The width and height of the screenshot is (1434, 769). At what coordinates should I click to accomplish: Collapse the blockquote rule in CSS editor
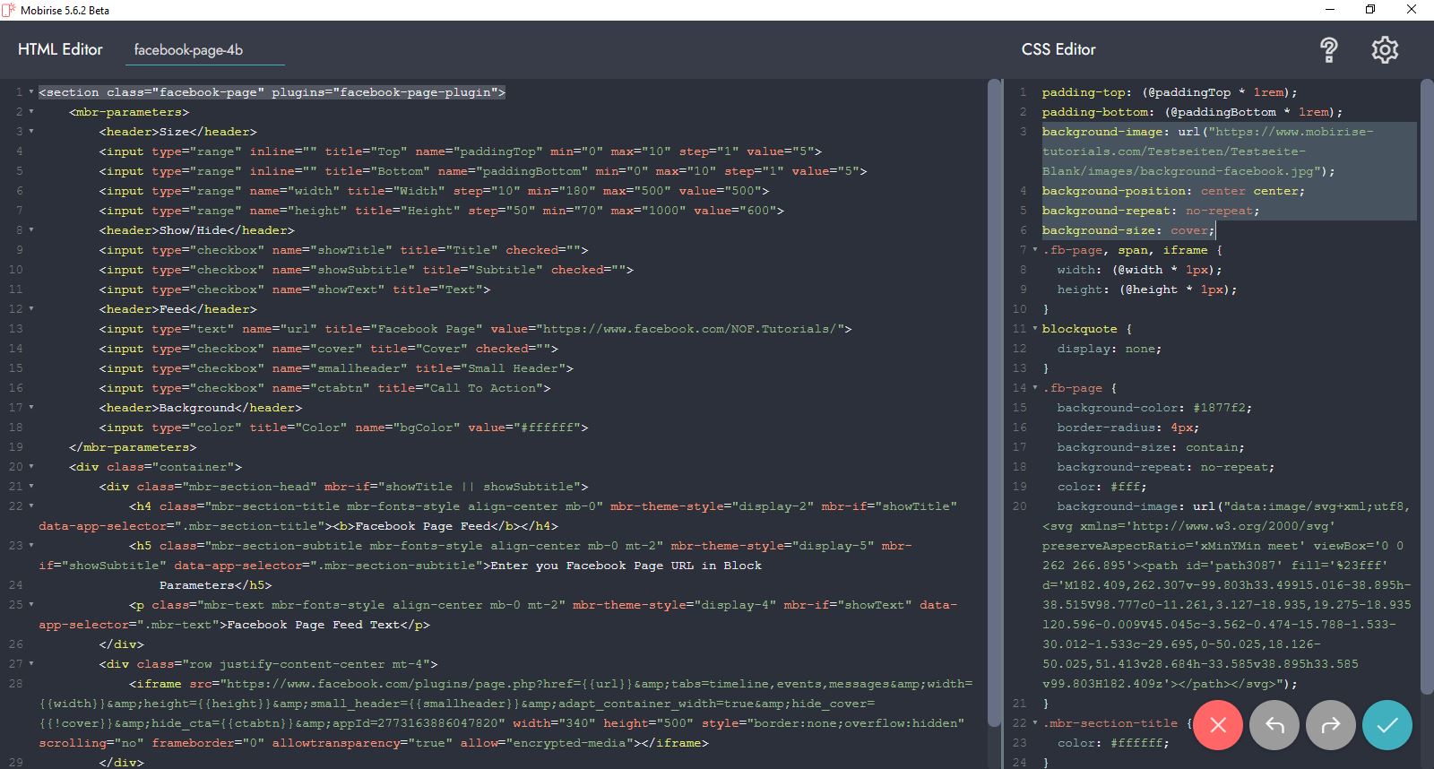pos(1035,329)
